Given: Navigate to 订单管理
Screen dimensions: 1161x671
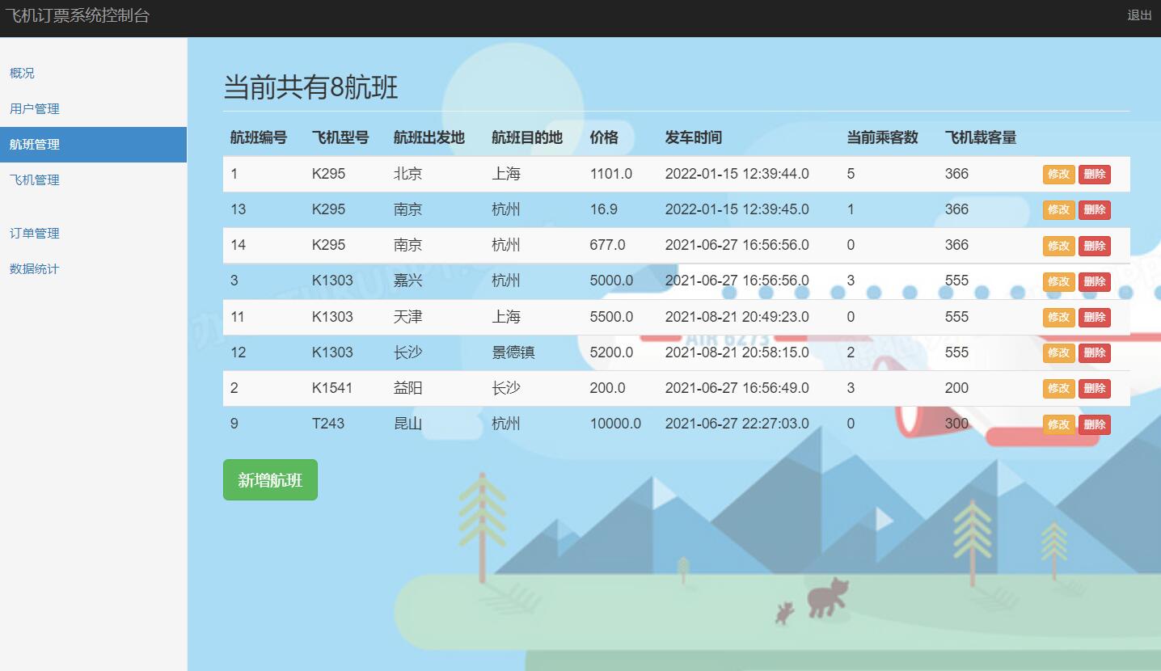Looking at the screenshot, I should pyautogui.click(x=33, y=233).
